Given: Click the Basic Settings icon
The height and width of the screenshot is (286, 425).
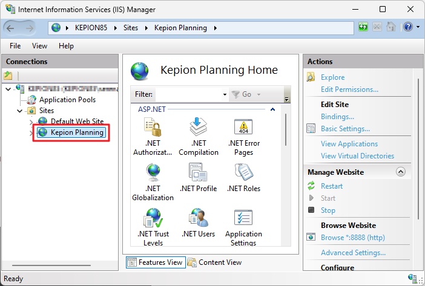Looking at the screenshot, I should pyautogui.click(x=311, y=128).
